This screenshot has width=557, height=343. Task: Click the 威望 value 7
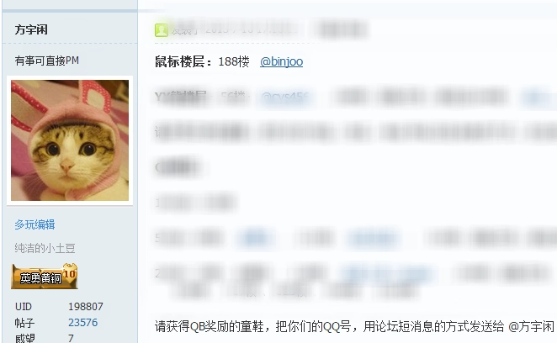tap(71, 338)
